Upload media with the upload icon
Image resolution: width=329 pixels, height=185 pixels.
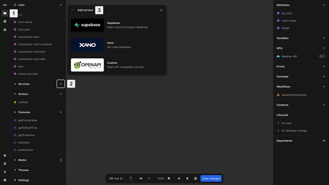60,160
